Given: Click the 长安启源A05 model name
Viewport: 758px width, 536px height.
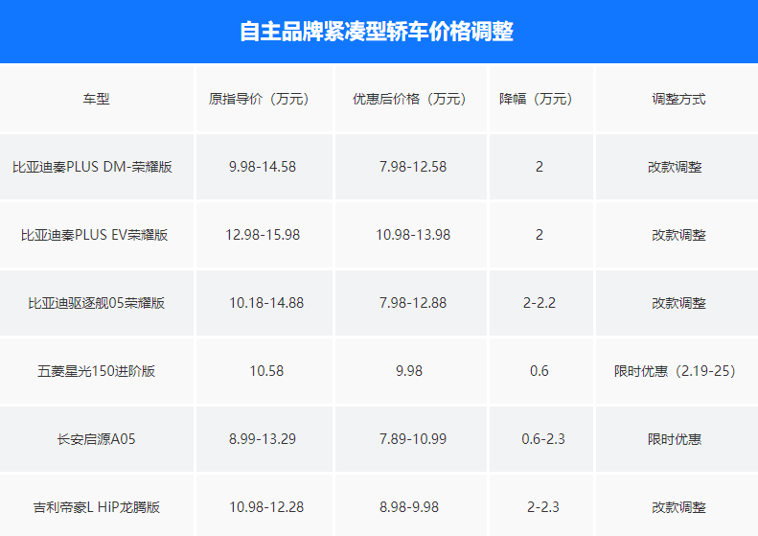Looking at the screenshot, I should [96, 439].
